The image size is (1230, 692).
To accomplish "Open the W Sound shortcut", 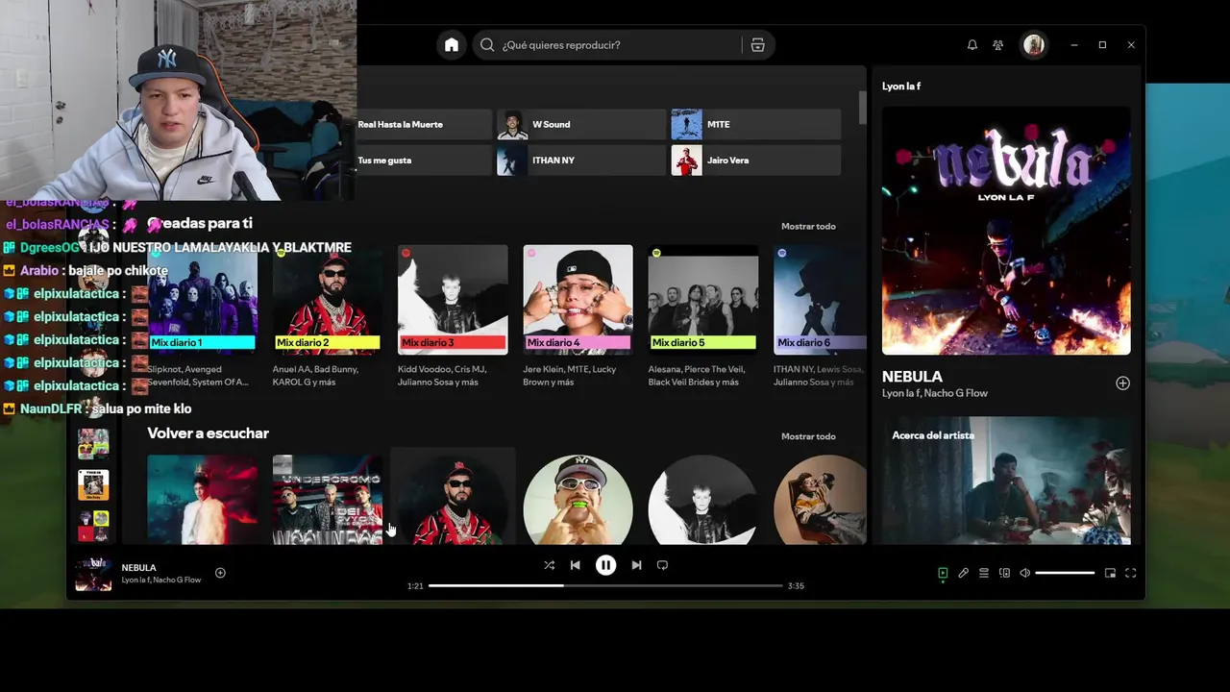I will click(x=580, y=124).
